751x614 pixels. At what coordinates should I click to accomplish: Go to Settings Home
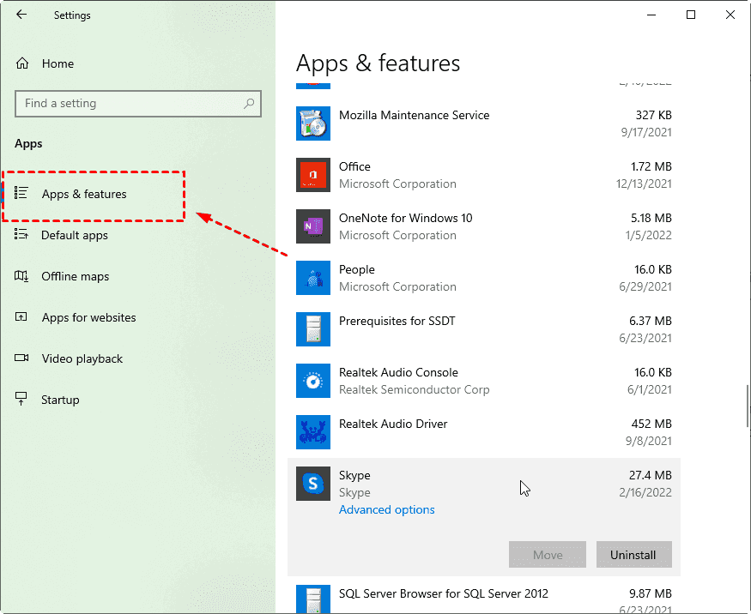click(x=58, y=63)
